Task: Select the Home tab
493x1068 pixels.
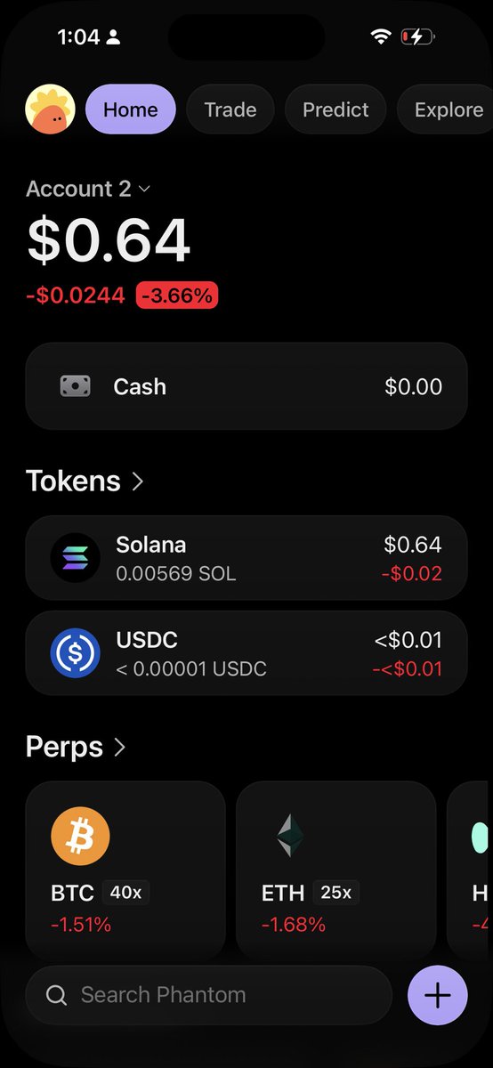Action: click(x=131, y=109)
